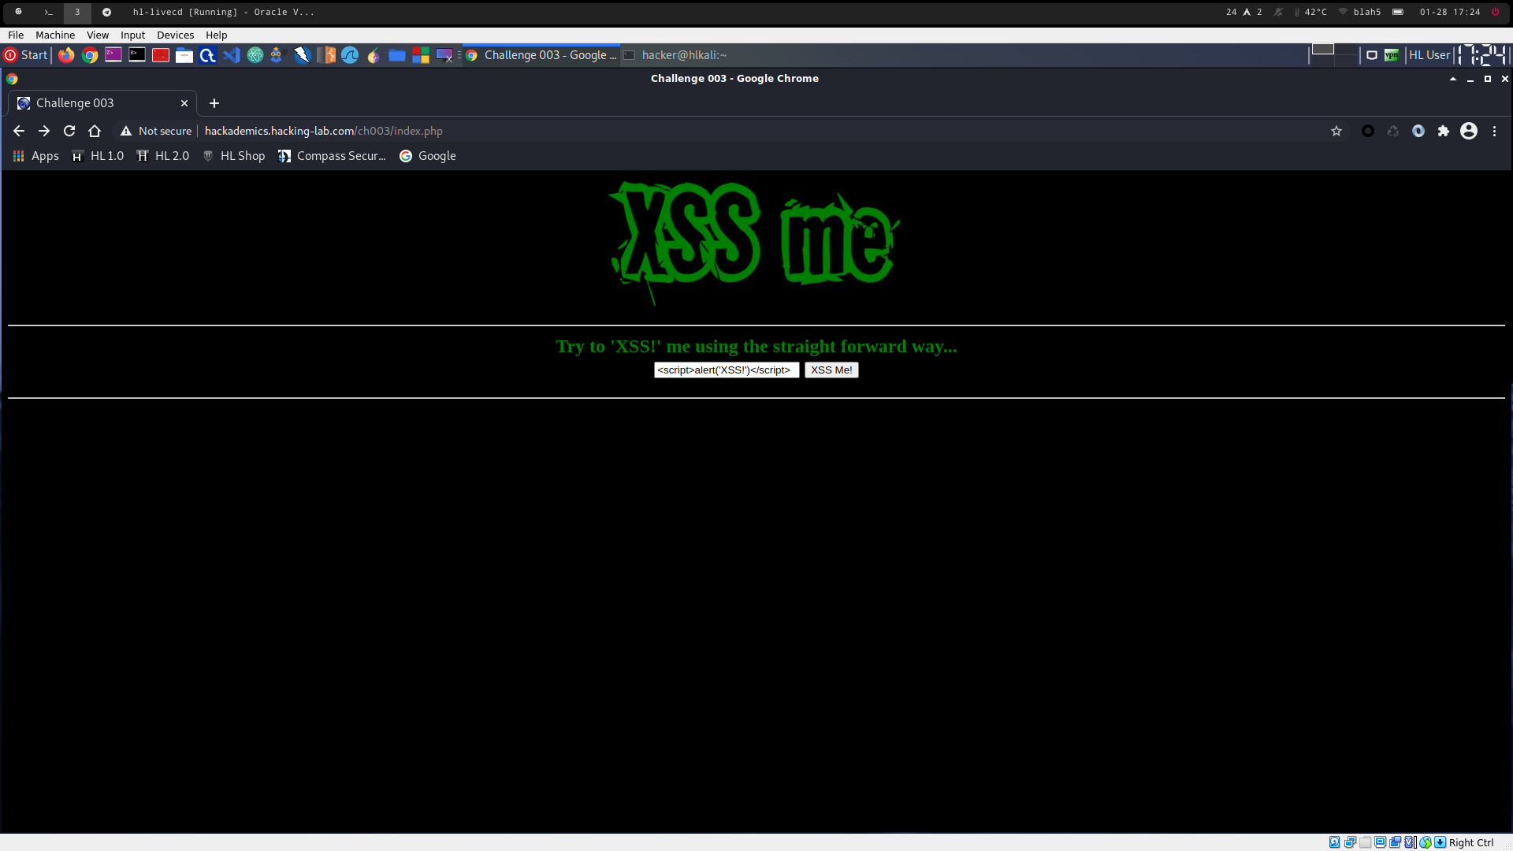This screenshot has width=1513, height=851.
Task: Open Visual Studio Code from the taskbar
Action: point(231,55)
